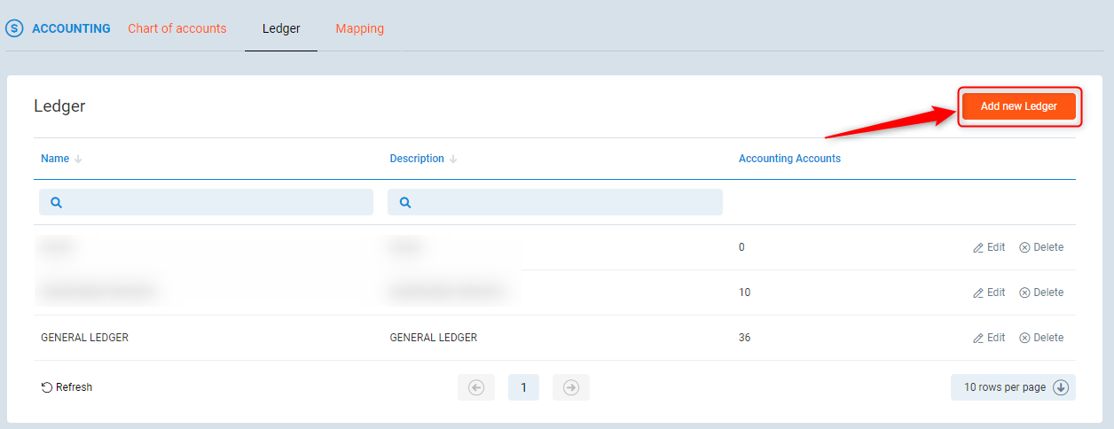
Task: Click the Description column sort arrow
Action: pyautogui.click(x=453, y=160)
